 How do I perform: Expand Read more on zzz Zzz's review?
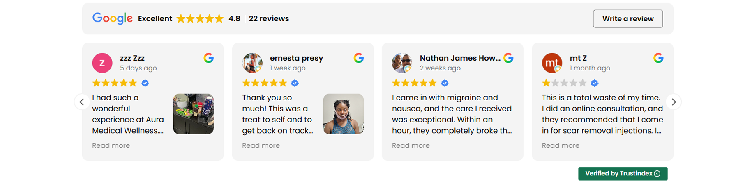coord(111,145)
